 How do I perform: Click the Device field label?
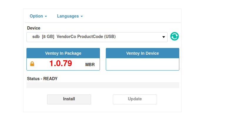(34, 28)
